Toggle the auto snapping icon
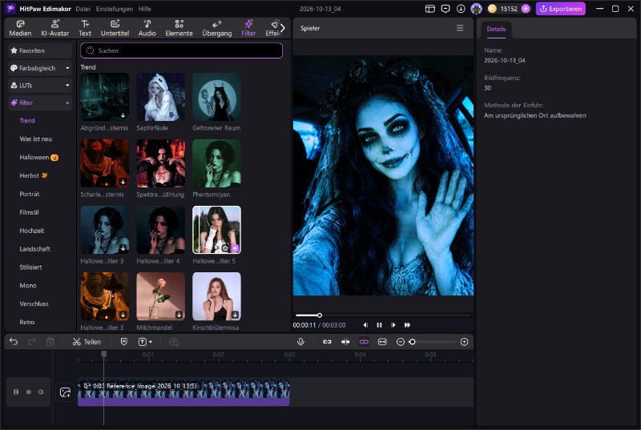The image size is (641, 430). pyautogui.click(x=345, y=342)
